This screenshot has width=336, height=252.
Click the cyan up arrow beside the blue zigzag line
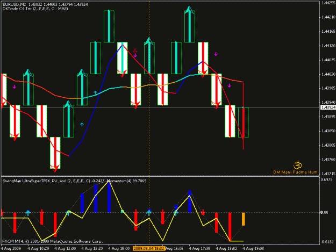(x=82, y=125)
